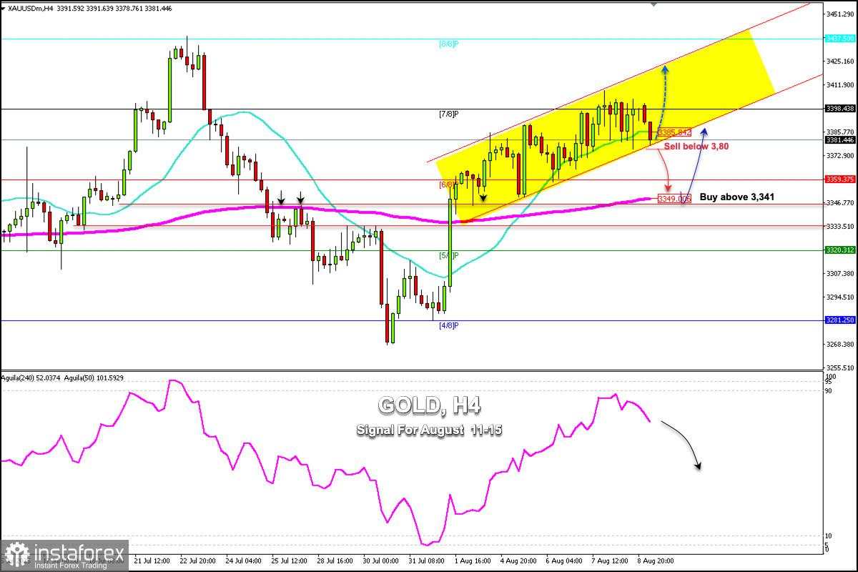Click the 100 level on the indicator scale
Screen dimensions: 858x572
pos(832,376)
